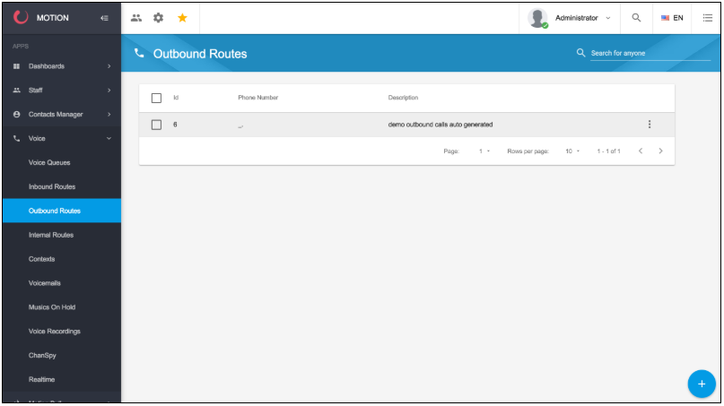Click the yellow star favorites icon

(x=182, y=18)
